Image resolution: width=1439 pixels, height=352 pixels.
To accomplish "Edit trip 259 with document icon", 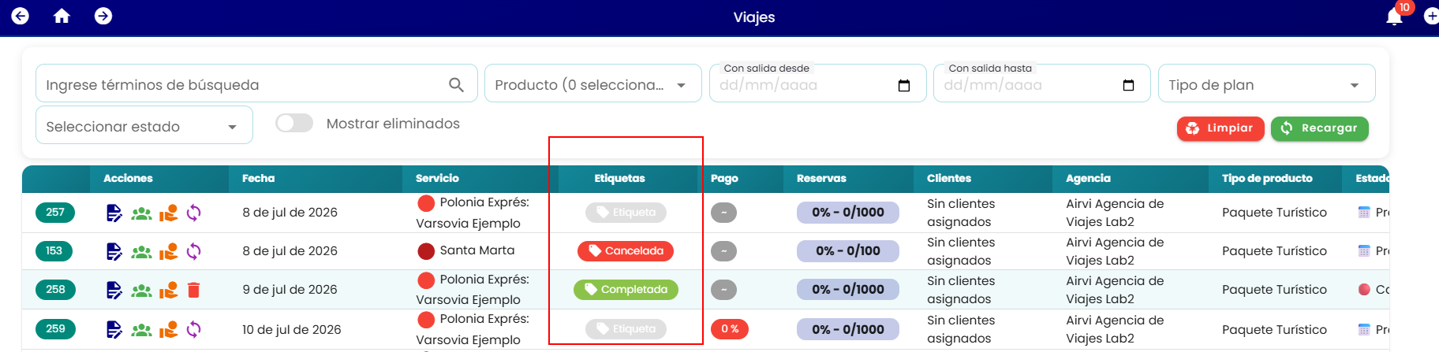I will click(x=114, y=329).
